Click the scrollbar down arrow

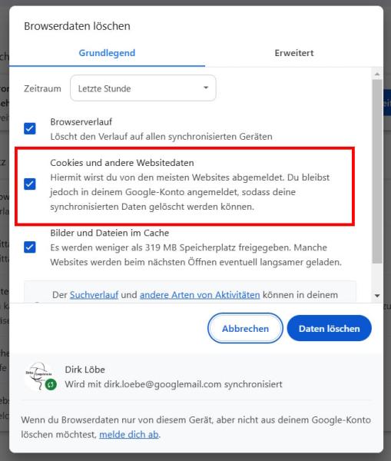(377, 296)
